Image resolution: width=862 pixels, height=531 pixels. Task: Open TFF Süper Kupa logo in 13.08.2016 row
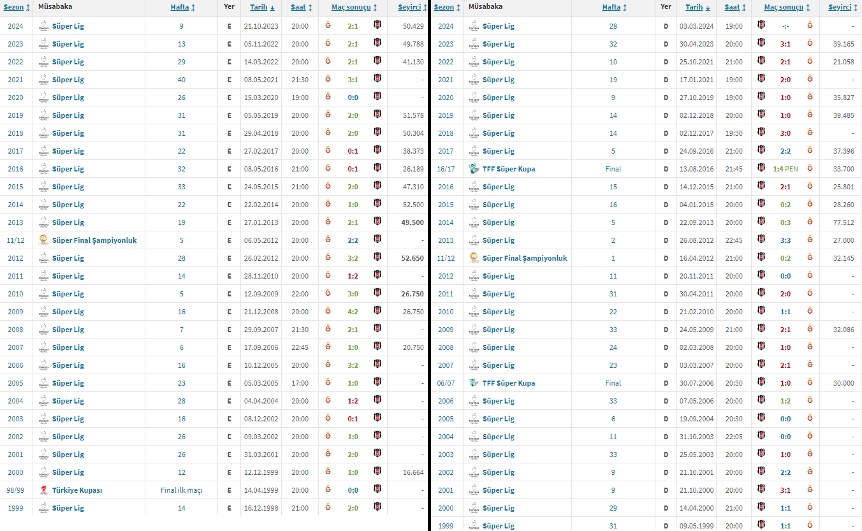[x=472, y=168]
